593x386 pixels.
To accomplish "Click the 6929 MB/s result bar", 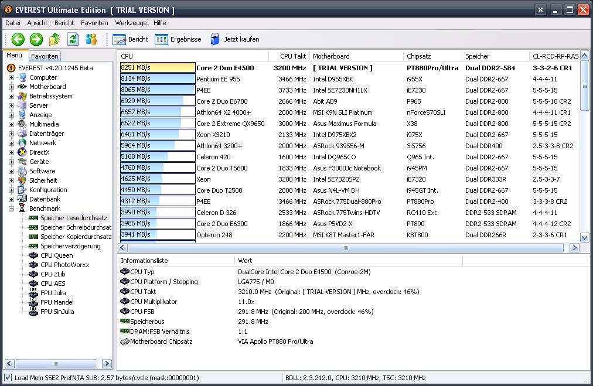I will point(157,101).
